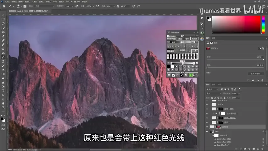
Task: Open the 图像(I) menu
Action: (x=21, y=2)
